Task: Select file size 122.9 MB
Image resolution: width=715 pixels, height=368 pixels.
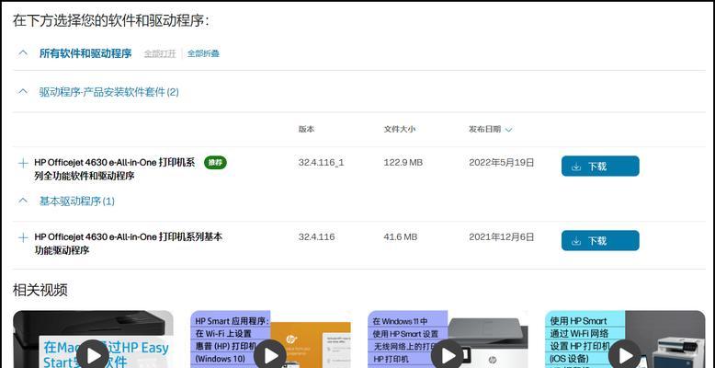Action: (403, 163)
